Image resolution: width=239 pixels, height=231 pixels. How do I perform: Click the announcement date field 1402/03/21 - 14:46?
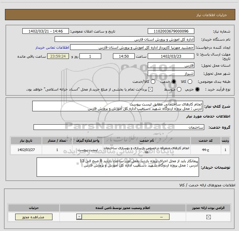46,31
